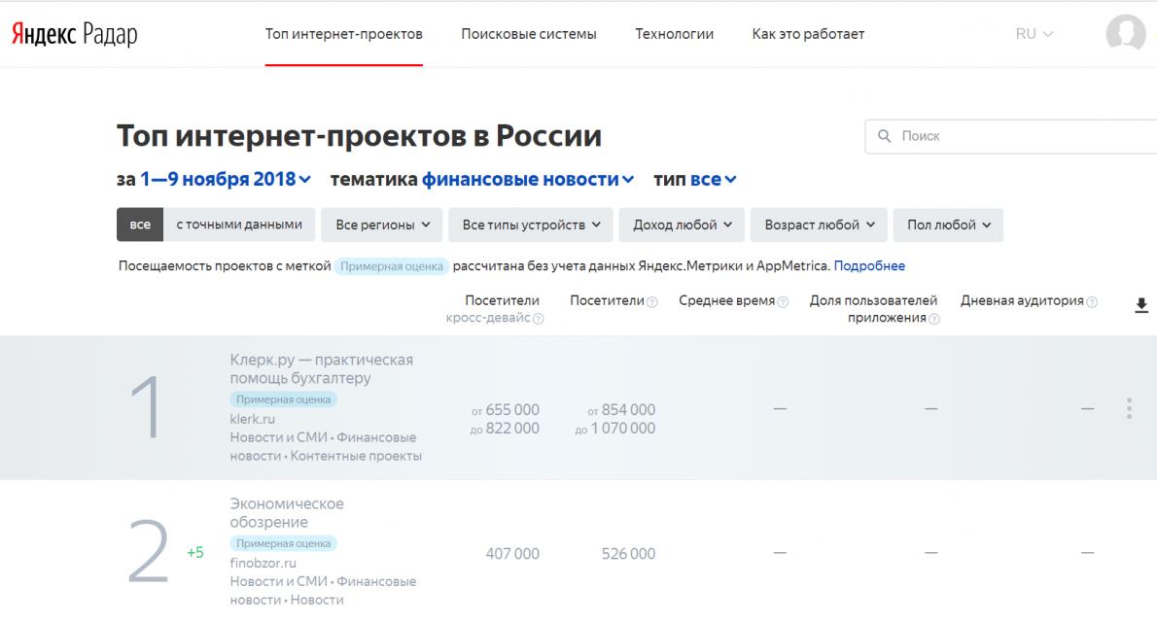Open Все типы устройств dropdown
This screenshot has height=622, width=1157.
coord(531,225)
